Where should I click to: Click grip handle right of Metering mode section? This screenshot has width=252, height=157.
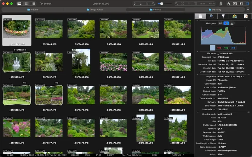click(x=249, y=112)
